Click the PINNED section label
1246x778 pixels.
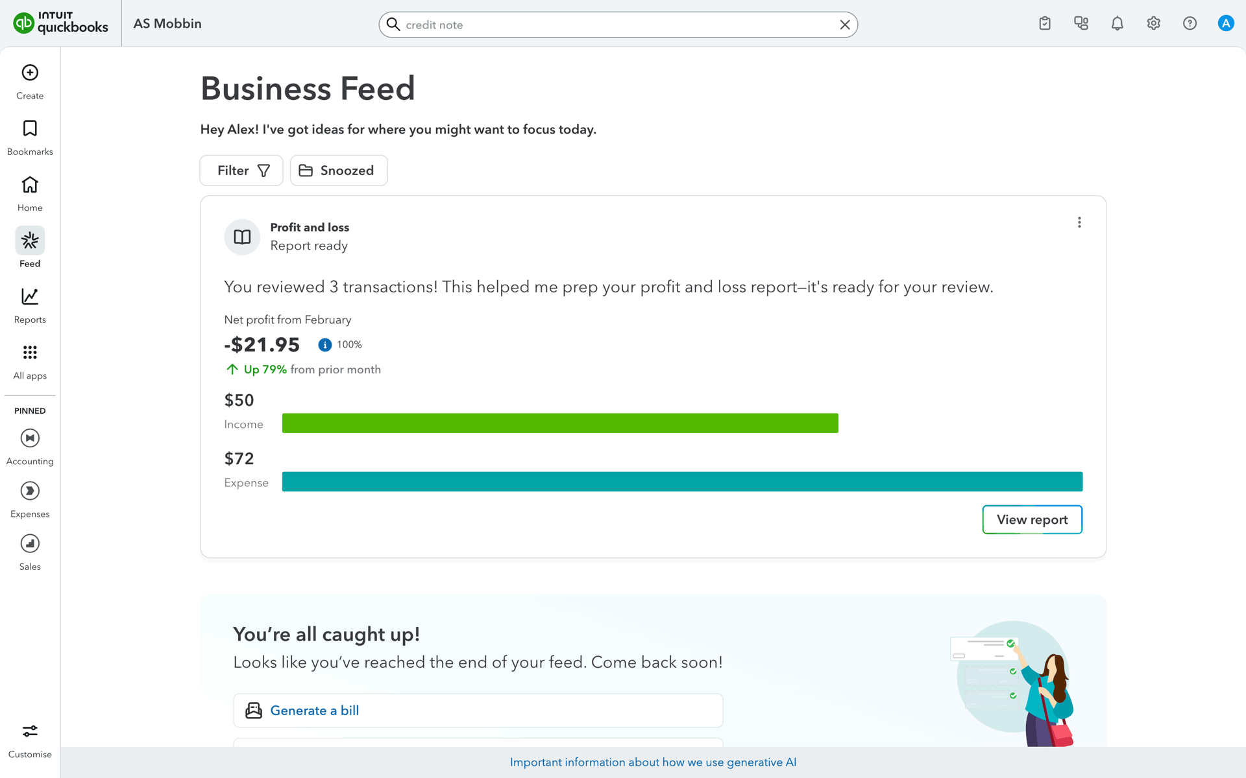point(30,411)
